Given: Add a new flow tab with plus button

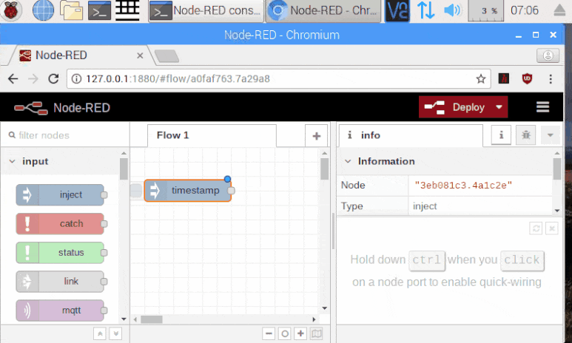Looking at the screenshot, I should (x=316, y=136).
